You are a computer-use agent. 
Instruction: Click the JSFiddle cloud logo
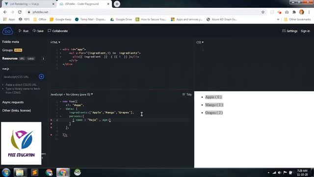click(x=8, y=31)
